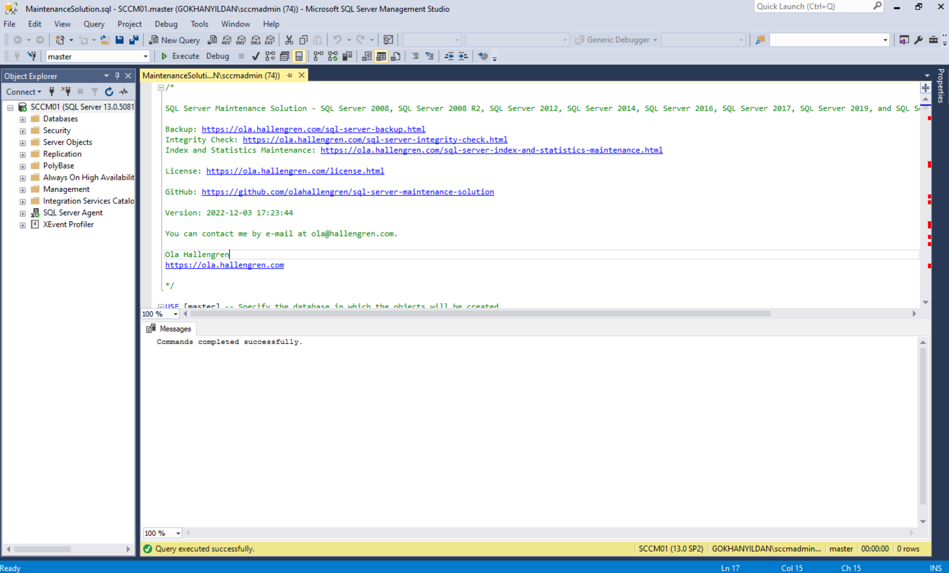Select Results to File mode

point(396,56)
